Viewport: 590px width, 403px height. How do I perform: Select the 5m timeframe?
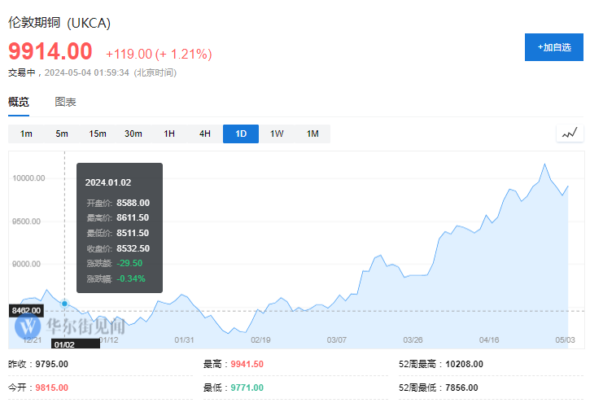[x=62, y=134]
